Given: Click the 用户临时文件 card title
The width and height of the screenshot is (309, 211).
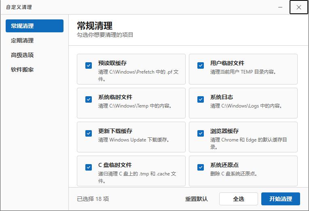Looking at the screenshot, I should [227, 63].
